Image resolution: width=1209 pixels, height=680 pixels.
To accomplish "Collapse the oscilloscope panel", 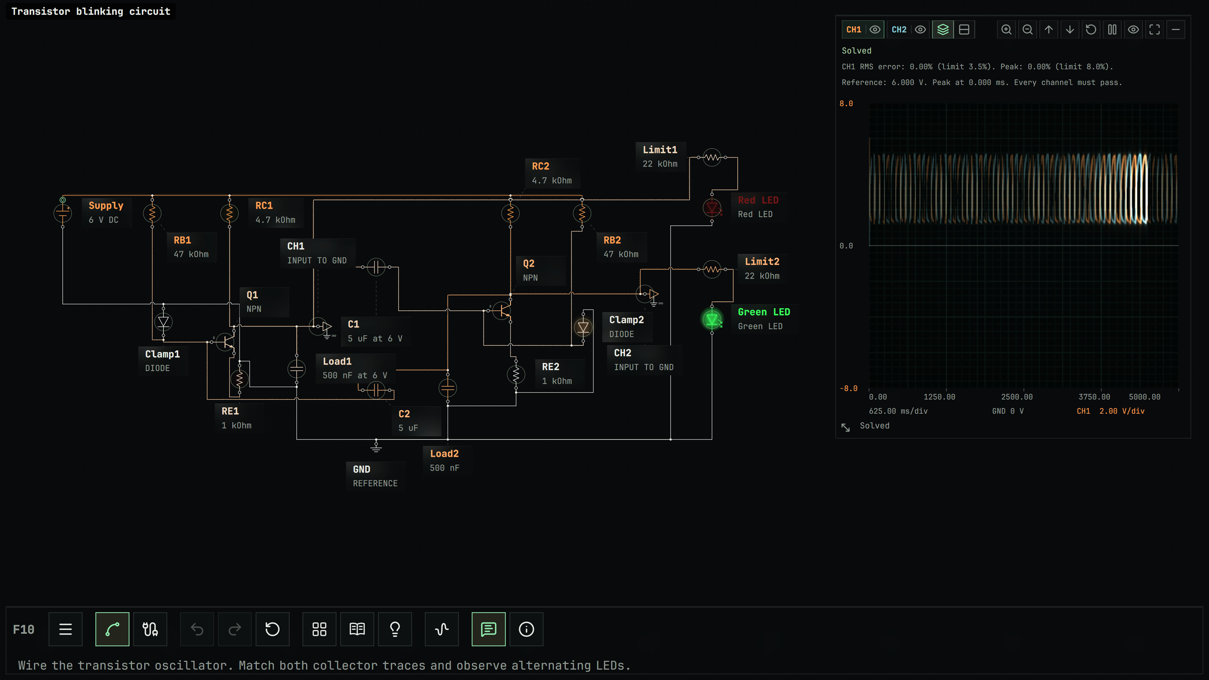I will 1176,30.
